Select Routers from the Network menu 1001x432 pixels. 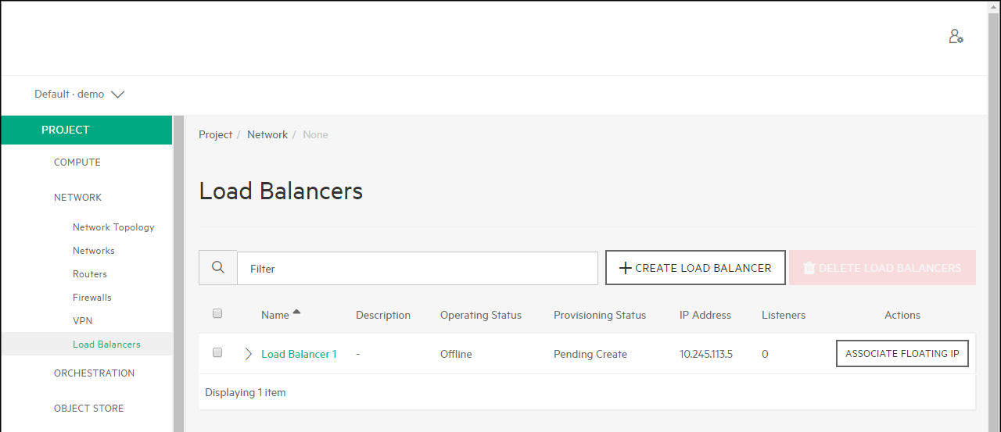(90, 274)
